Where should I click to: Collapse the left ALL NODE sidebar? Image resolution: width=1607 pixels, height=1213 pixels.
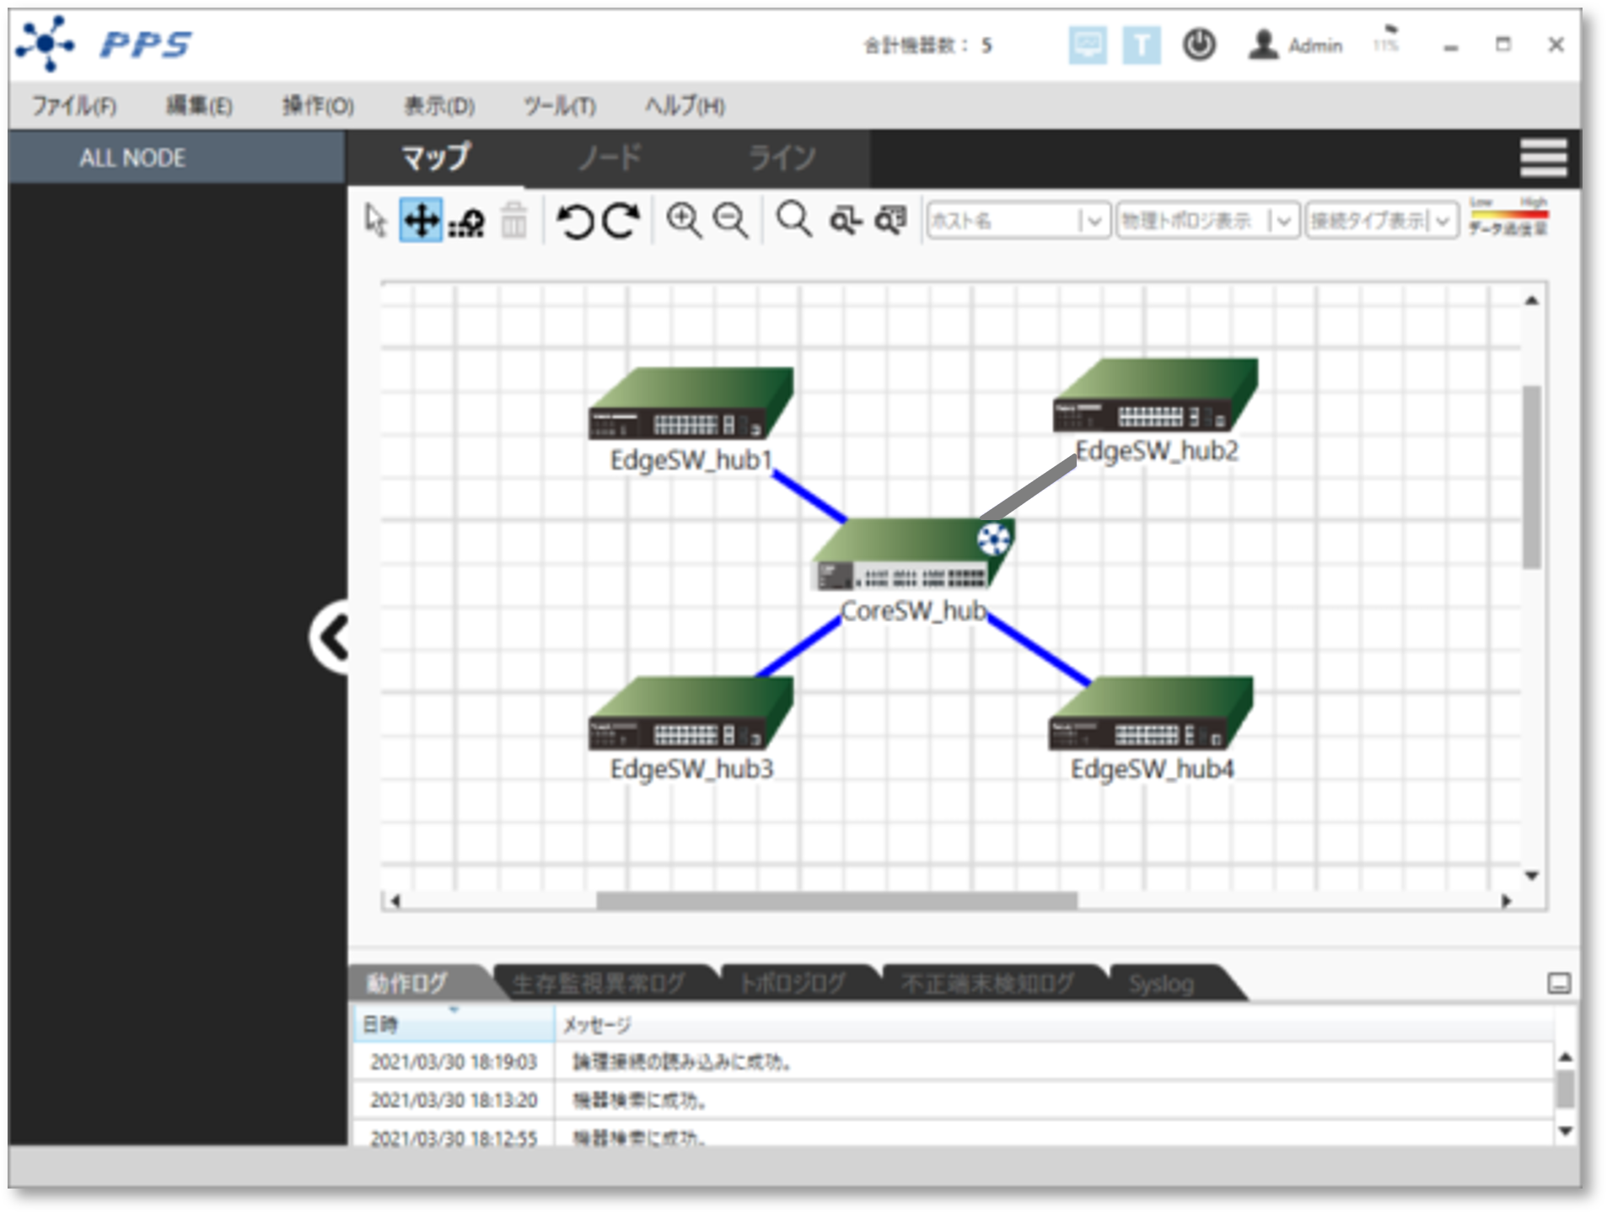pyautogui.click(x=331, y=637)
